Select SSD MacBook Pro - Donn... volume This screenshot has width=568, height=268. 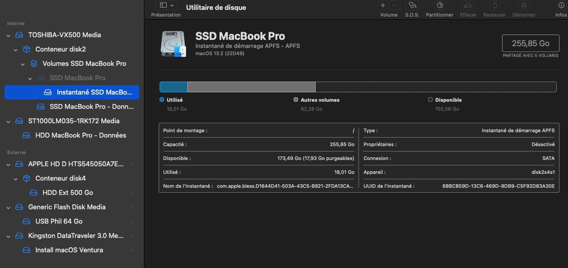tap(72, 107)
